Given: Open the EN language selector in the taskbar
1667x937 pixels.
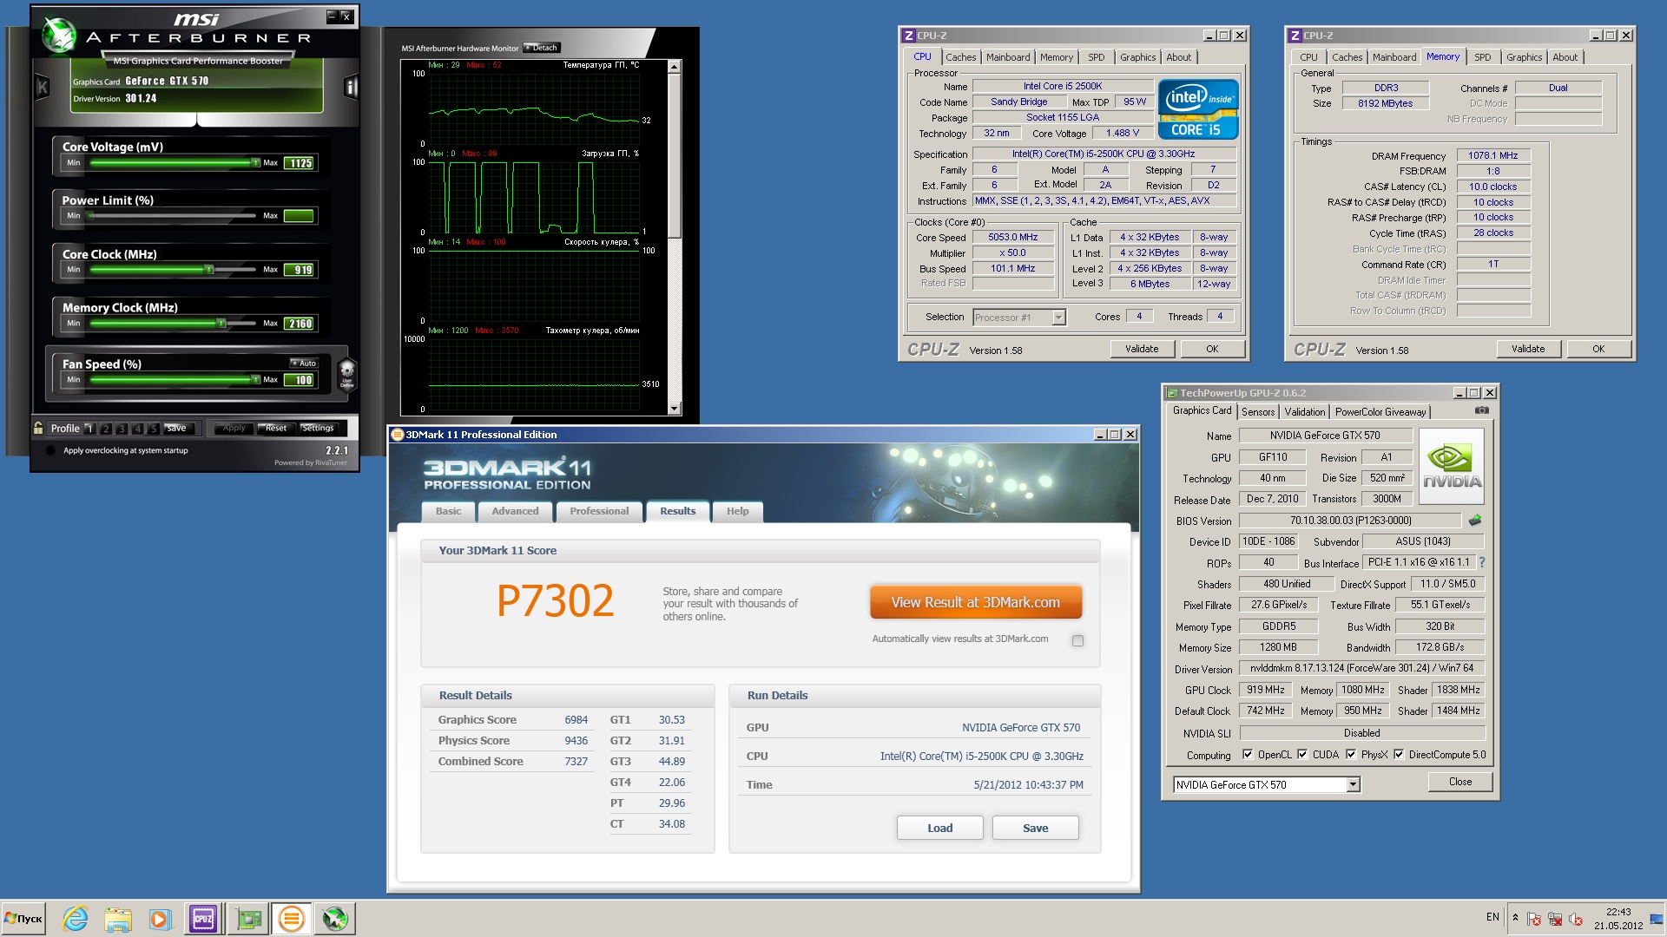Looking at the screenshot, I should coord(1492,917).
